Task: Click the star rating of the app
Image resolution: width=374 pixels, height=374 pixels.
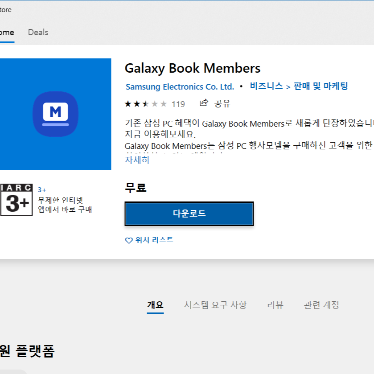Action: (x=146, y=104)
